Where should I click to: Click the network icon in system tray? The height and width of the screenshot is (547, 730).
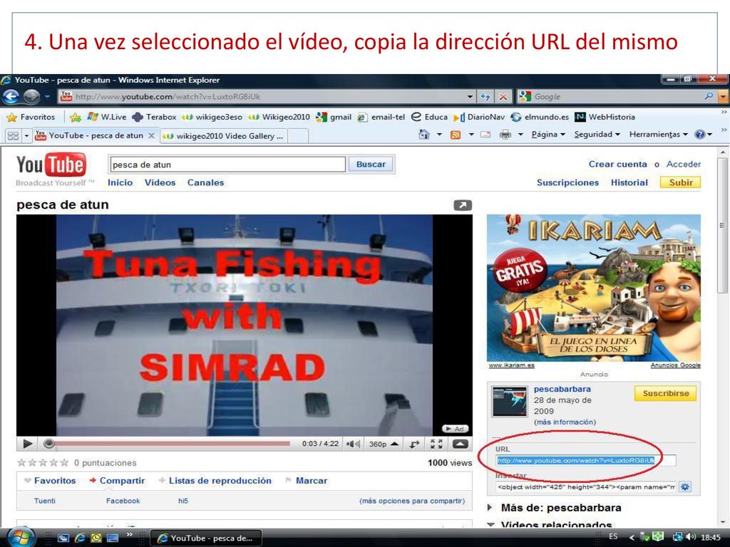(x=677, y=537)
